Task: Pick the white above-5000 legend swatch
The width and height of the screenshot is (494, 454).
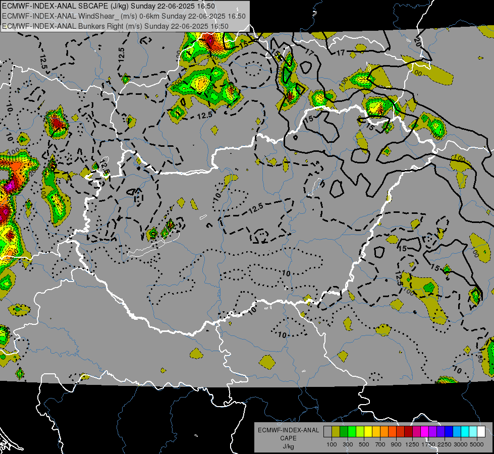Action: coord(481,432)
